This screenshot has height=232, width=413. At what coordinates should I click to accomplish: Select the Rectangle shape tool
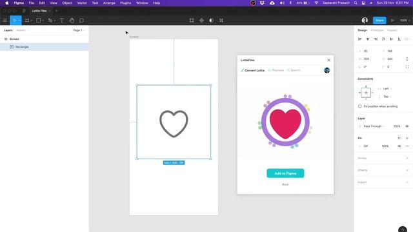pos(39,20)
